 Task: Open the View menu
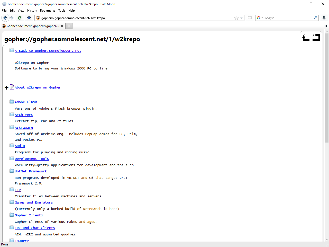pyautogui.click(x=21, y=11)
